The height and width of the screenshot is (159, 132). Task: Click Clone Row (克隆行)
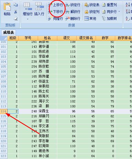click(55, 18)
